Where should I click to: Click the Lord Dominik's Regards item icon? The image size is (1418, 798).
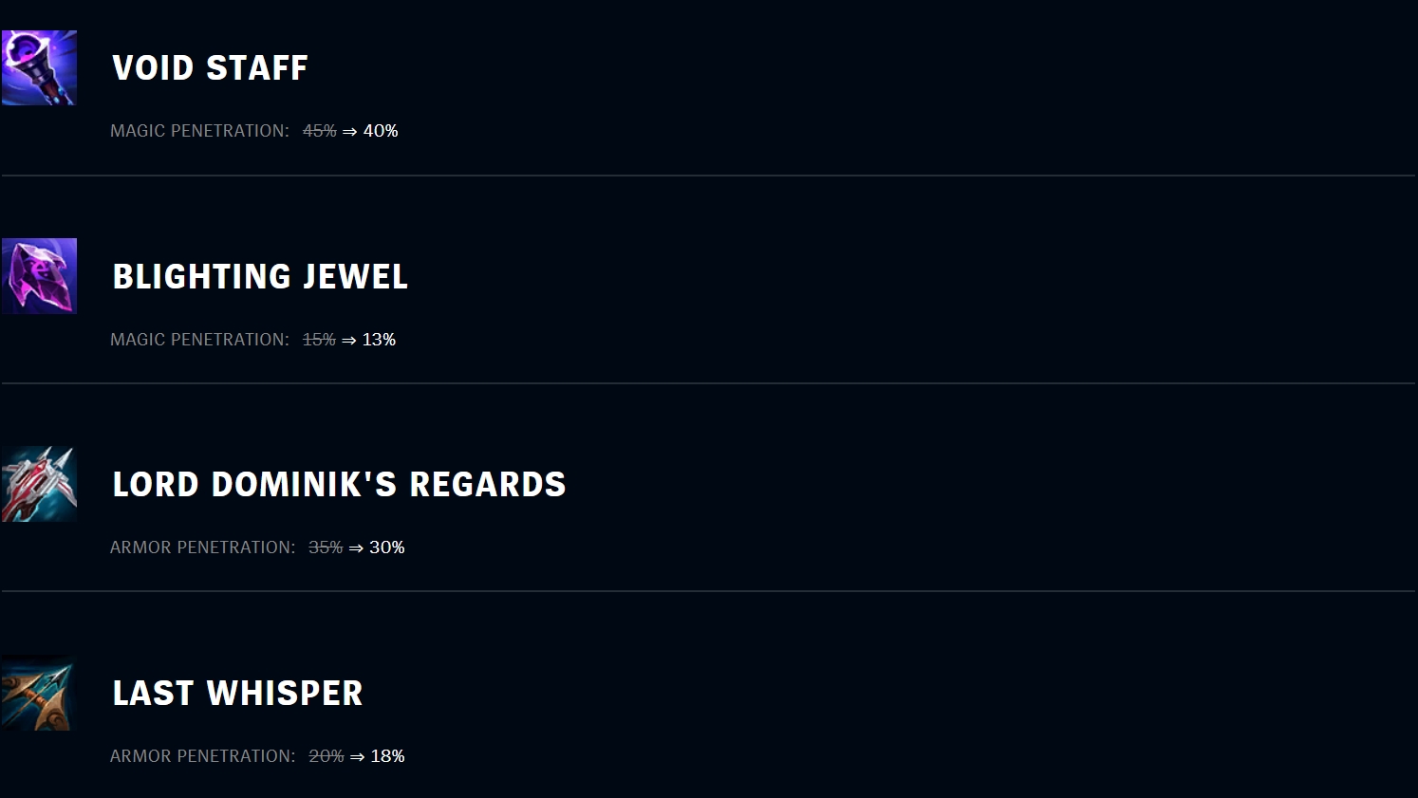pos(39,484)
